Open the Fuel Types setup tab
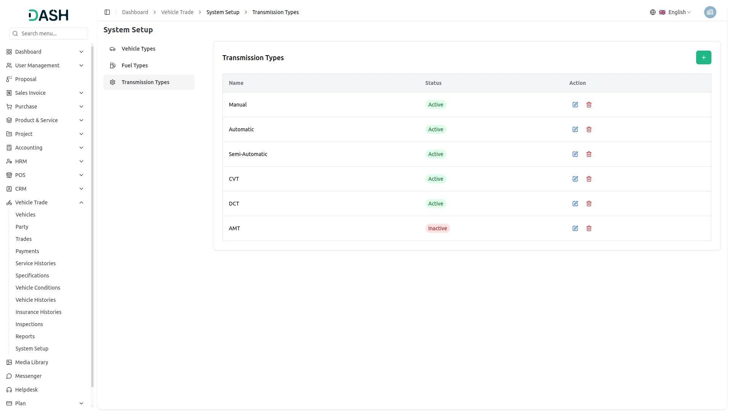The width and height of the screenshot is (730, 411). tap(135, 65)
